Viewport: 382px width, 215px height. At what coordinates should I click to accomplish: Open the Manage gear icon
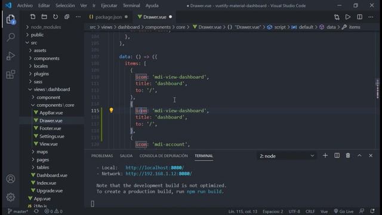[x=11, y=197]
